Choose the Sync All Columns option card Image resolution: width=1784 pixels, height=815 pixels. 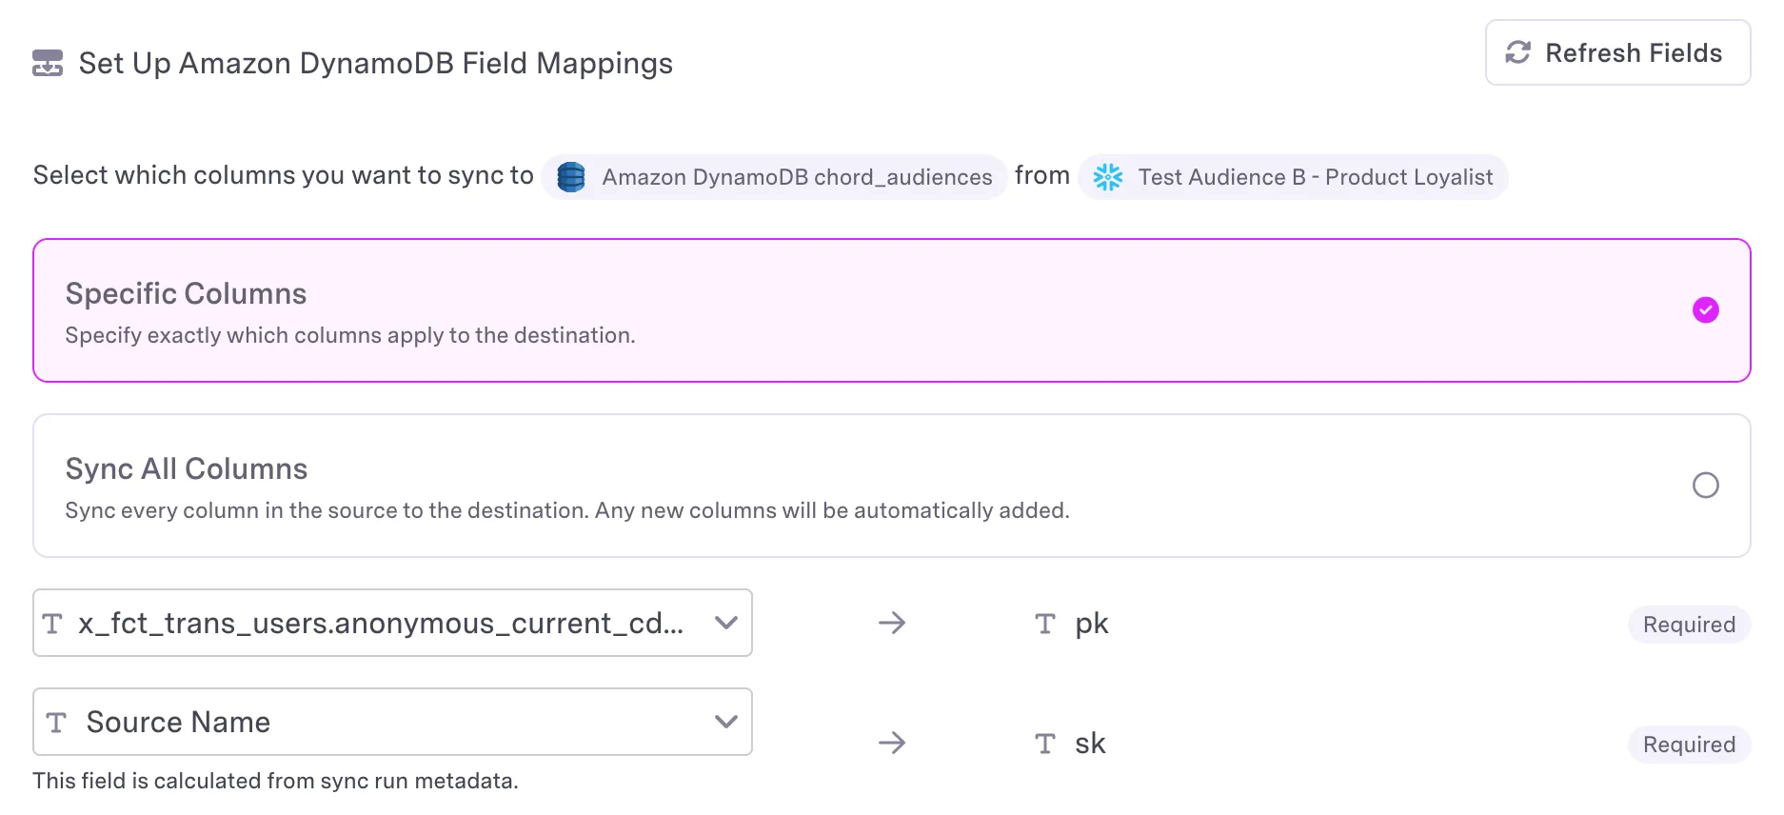pos(892,486)
